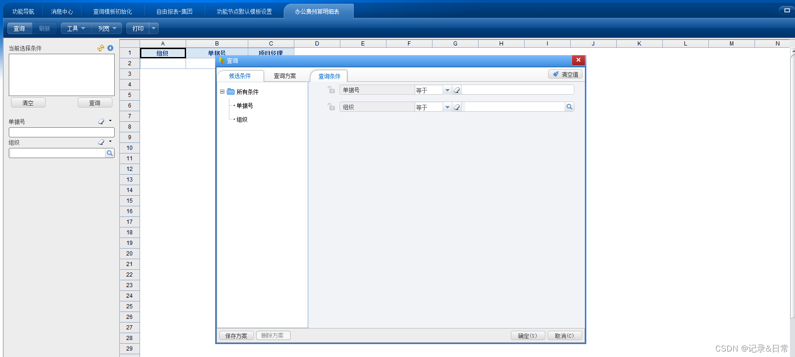This screenshot has width=795, height=357.
Task: Collapse the left query panel with the blue arrow
Action: click(111, 48)
